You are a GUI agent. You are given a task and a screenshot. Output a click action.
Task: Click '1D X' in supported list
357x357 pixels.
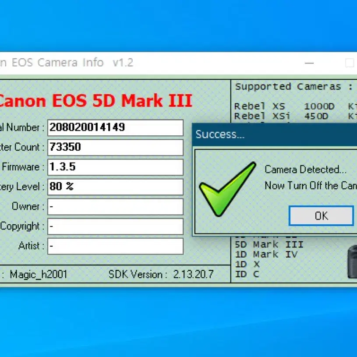coord(247,264)
